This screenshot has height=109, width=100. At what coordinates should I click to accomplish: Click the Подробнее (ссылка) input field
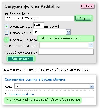tap(66, 52)
